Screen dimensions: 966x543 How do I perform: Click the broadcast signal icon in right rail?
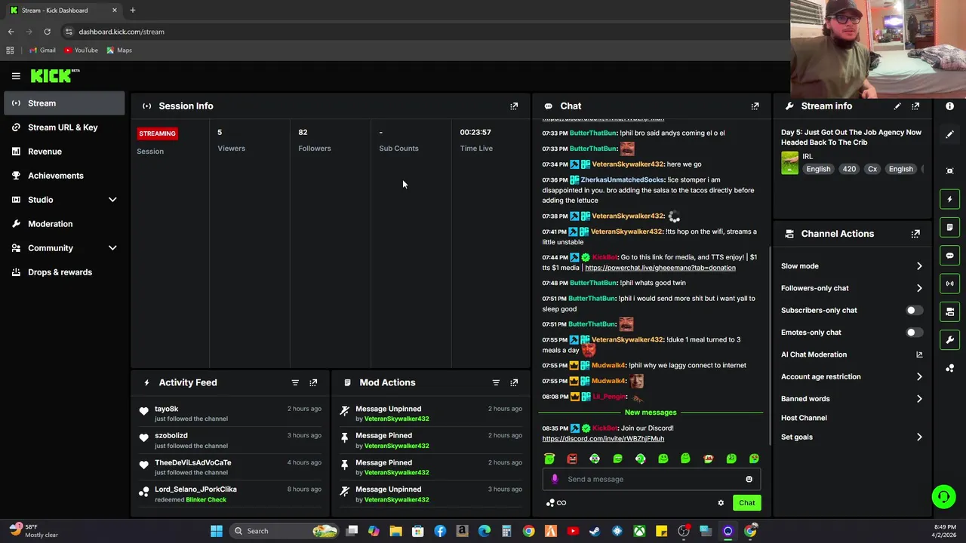click(x=949, y=284)
